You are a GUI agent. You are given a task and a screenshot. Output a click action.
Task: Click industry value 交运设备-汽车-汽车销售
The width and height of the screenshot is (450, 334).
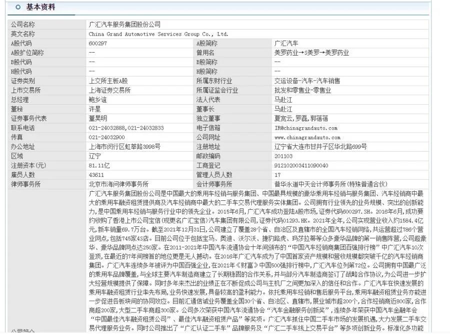pyautogui.click(x=307, y=81)
